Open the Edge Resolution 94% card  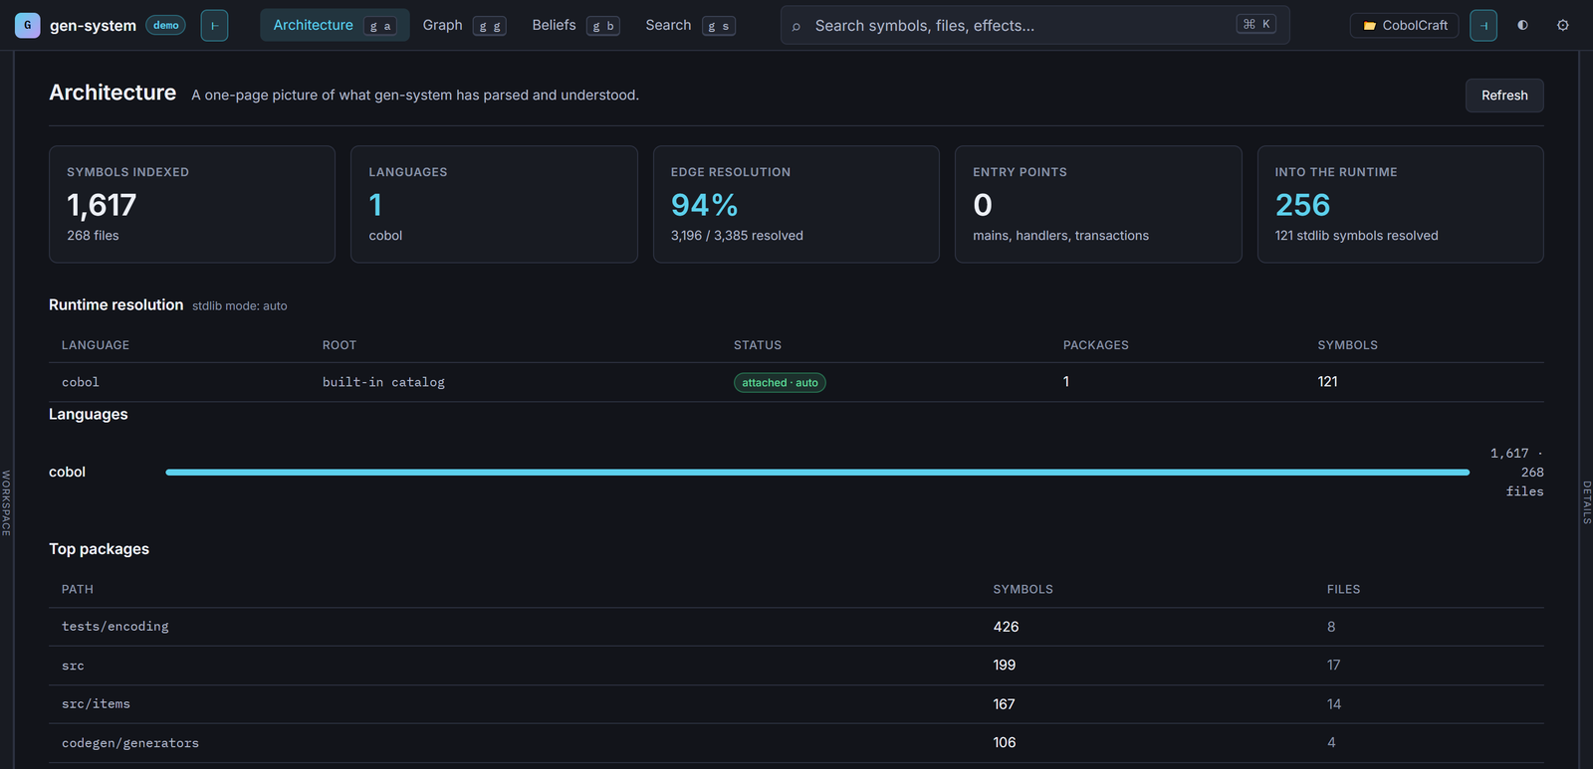tap(796, 204)
